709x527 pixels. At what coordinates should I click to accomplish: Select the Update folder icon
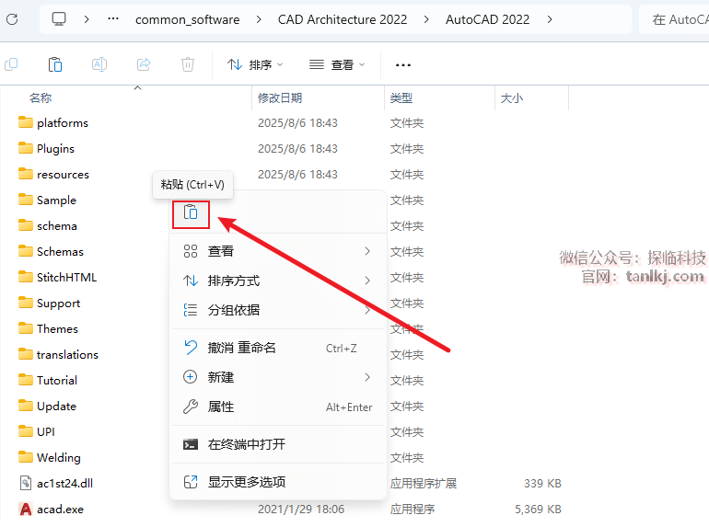pos(26,406)
